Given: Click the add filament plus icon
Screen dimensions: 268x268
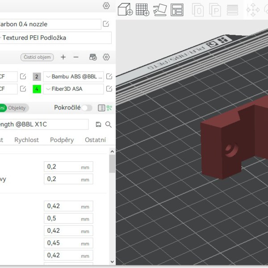Looking at the screenshot, I should click(63, 57).
